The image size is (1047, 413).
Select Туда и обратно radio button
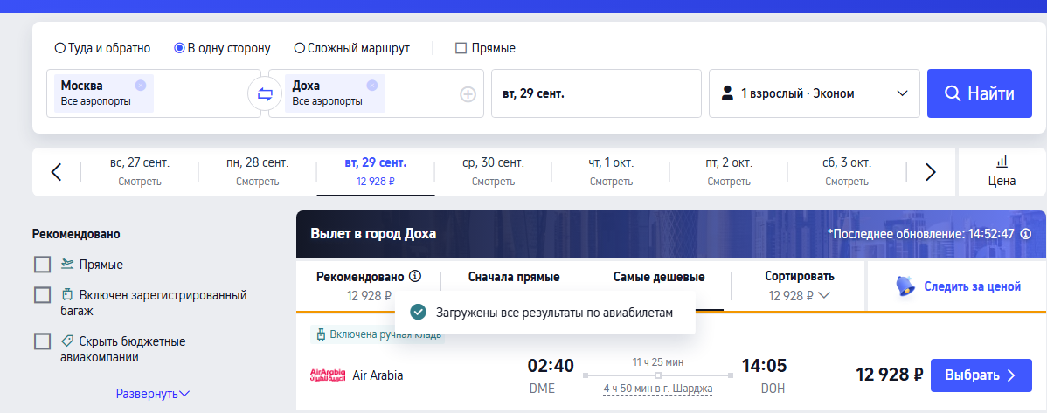[x=60, y=48]
